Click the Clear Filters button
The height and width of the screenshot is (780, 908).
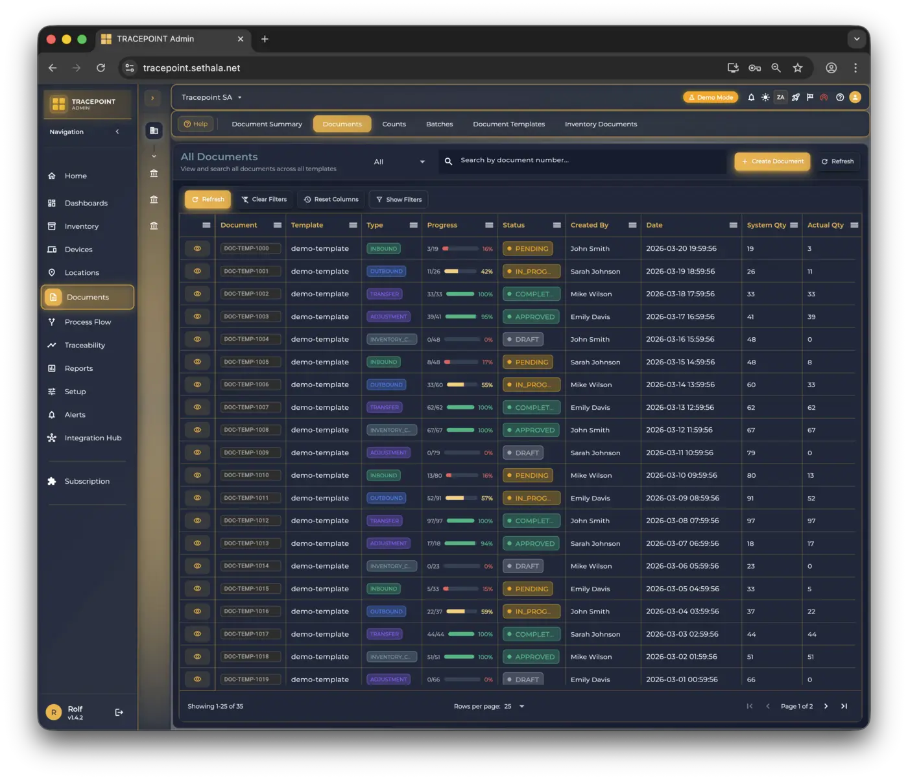(x=264, y=200)
